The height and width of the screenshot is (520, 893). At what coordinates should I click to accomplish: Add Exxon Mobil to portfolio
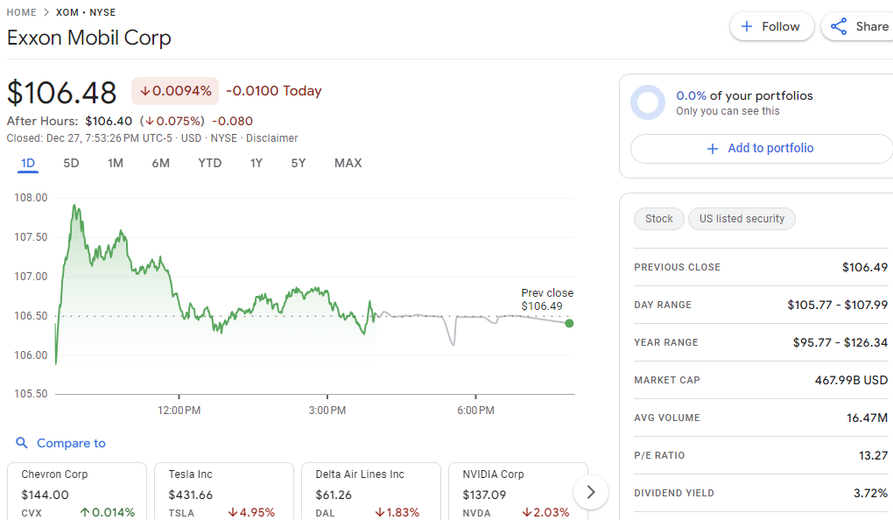[x=761, y=149]
